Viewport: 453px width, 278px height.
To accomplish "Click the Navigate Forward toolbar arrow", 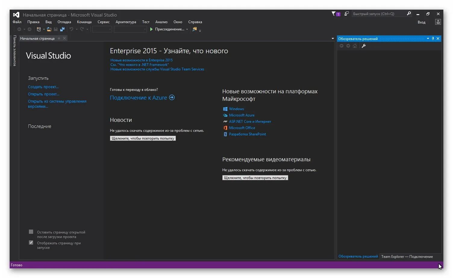I will tap(30, 29).
